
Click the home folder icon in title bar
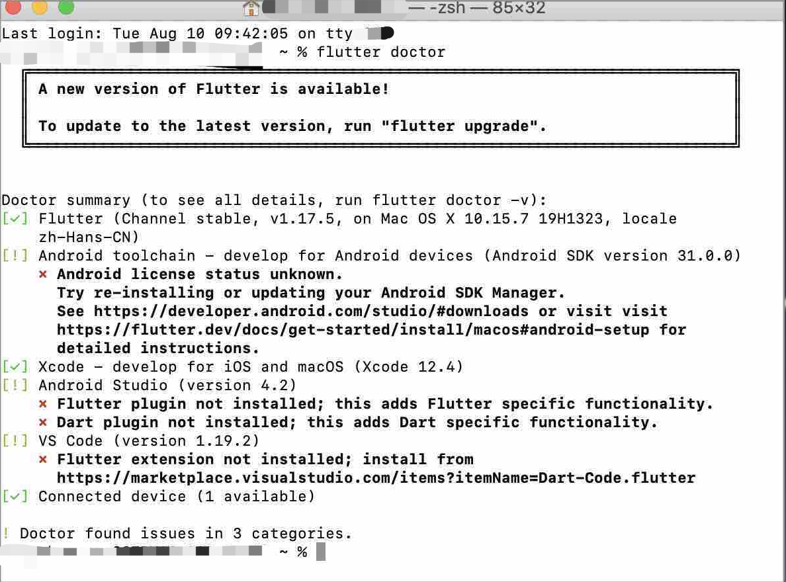251,8
